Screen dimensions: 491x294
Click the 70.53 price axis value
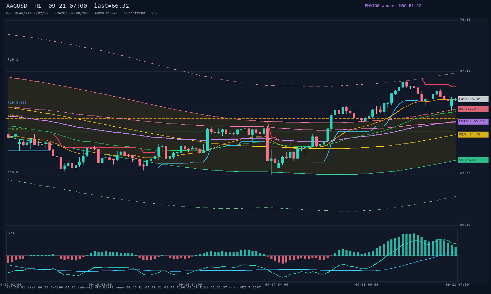[x=465, y=20]
